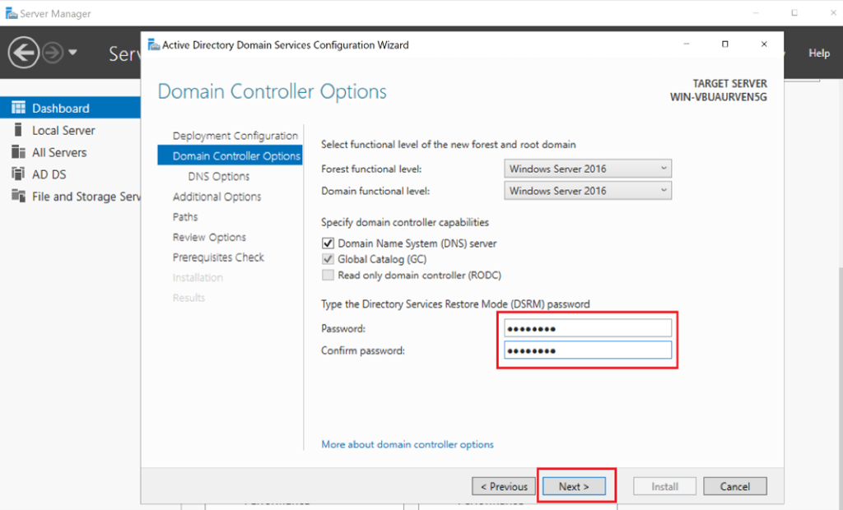Open All Servers page

tap(59, 152)
